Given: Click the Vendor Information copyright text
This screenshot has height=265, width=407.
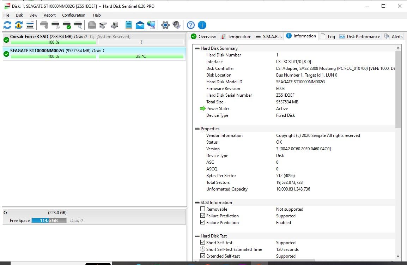Looking at the screenshot, I should 318,135.
